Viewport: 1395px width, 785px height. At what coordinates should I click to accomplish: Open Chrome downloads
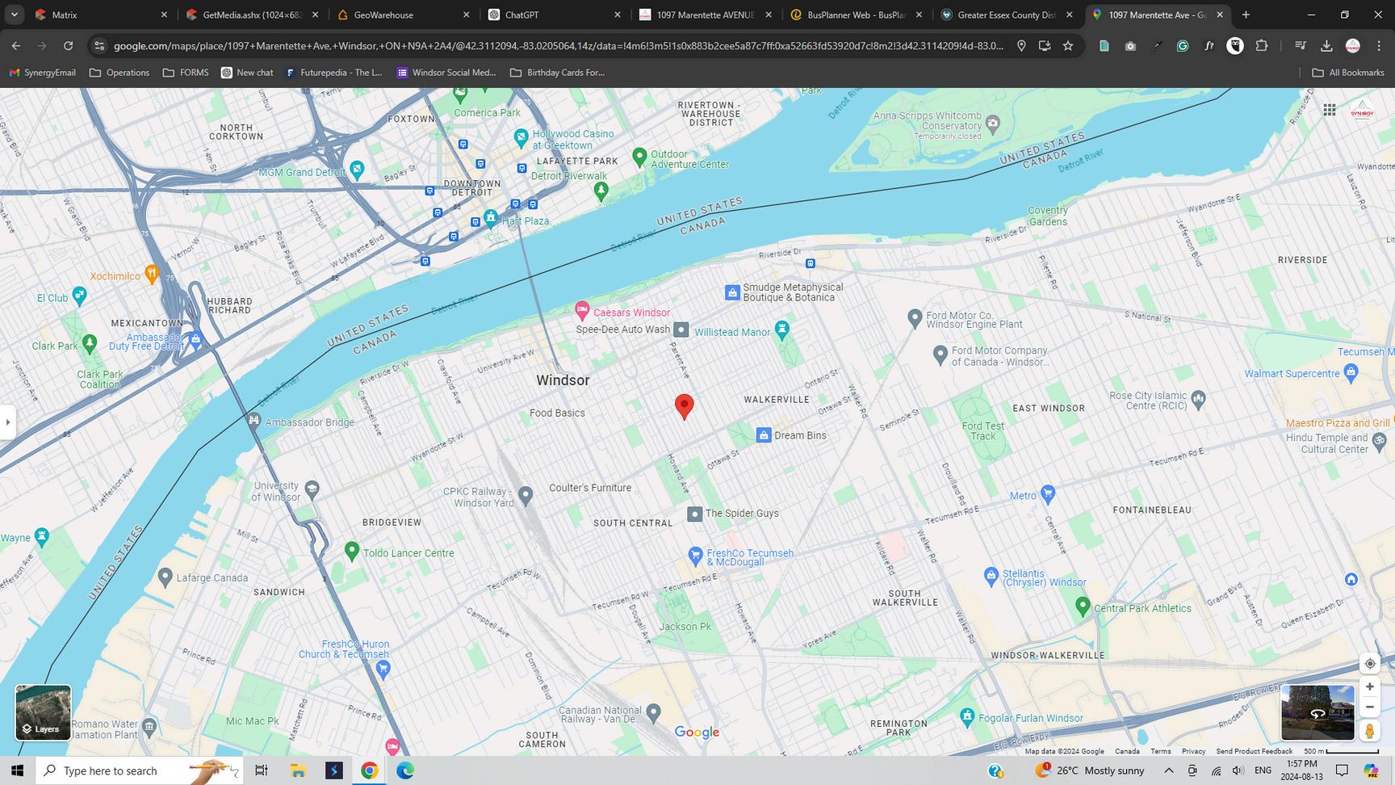[1326, 46]
